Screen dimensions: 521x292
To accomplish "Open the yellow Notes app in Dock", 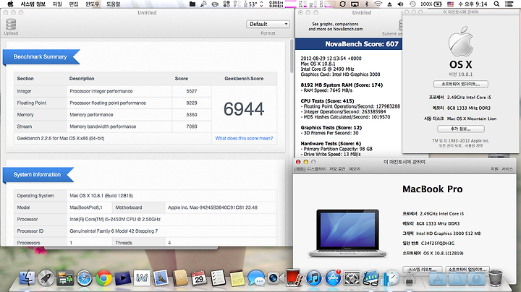I will (237, 278).
